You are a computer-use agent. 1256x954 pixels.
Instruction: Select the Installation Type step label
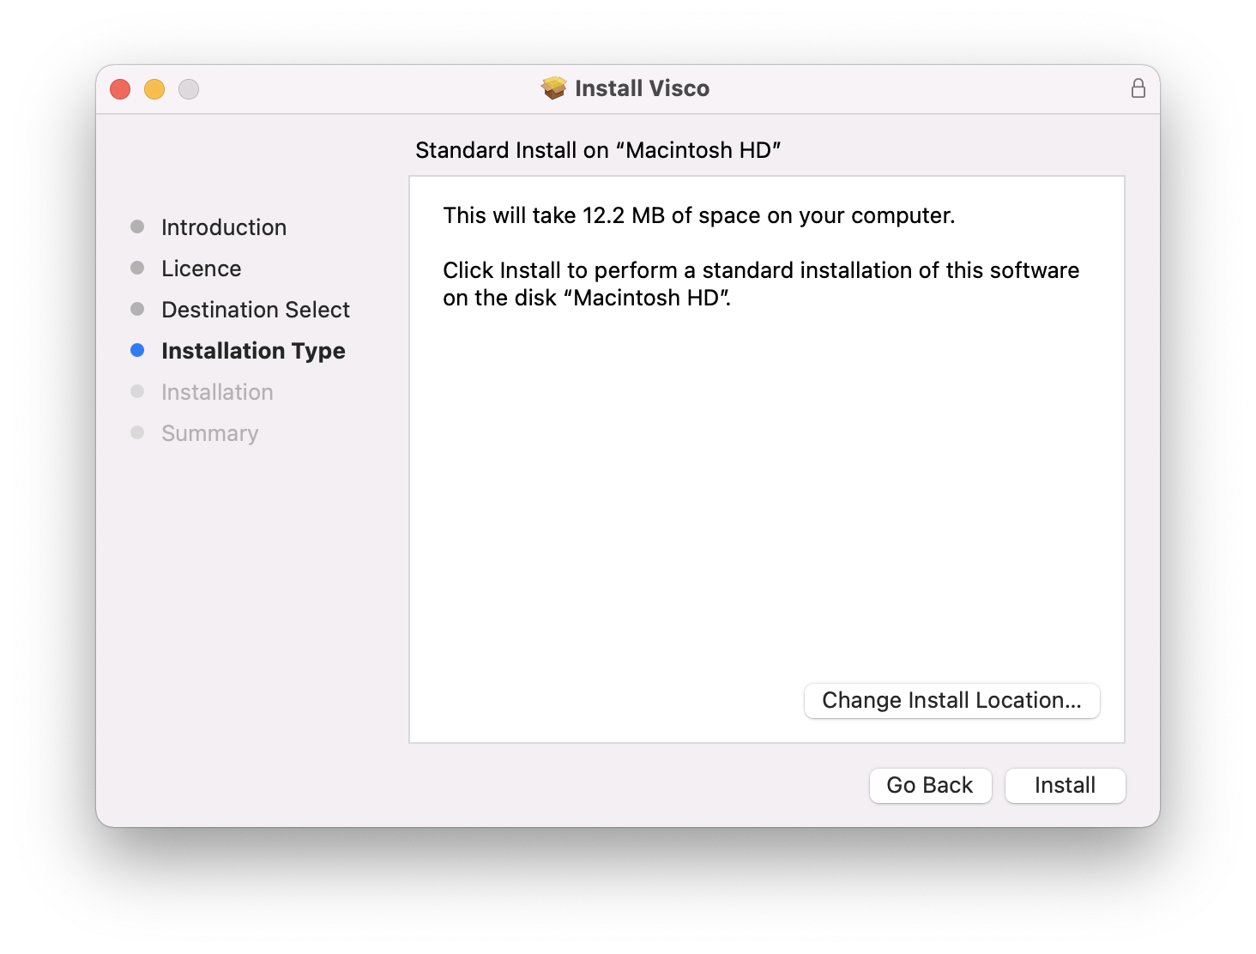point(253,351)
